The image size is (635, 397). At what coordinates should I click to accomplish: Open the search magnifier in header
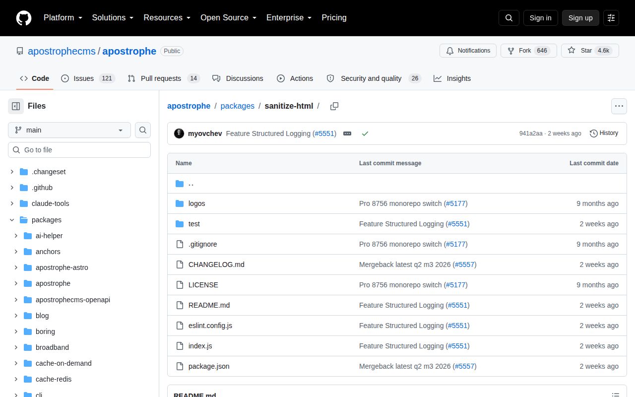click(509, 18)
